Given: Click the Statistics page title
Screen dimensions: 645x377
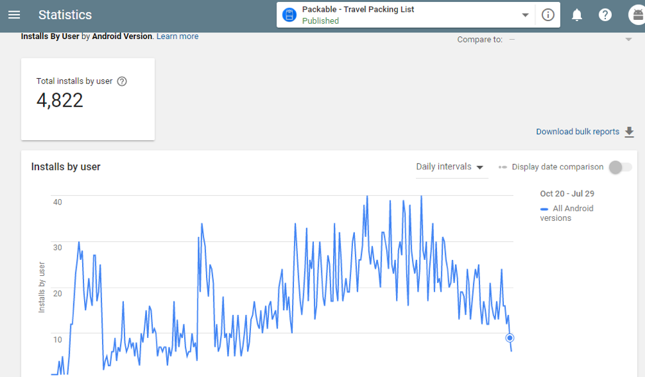Looking at the screenshot, I should tap(65, 15).
